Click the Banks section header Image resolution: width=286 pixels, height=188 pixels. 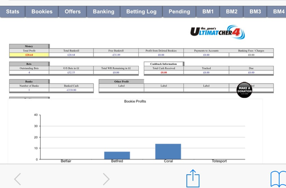pyautogui.click(x=29, y=82)
